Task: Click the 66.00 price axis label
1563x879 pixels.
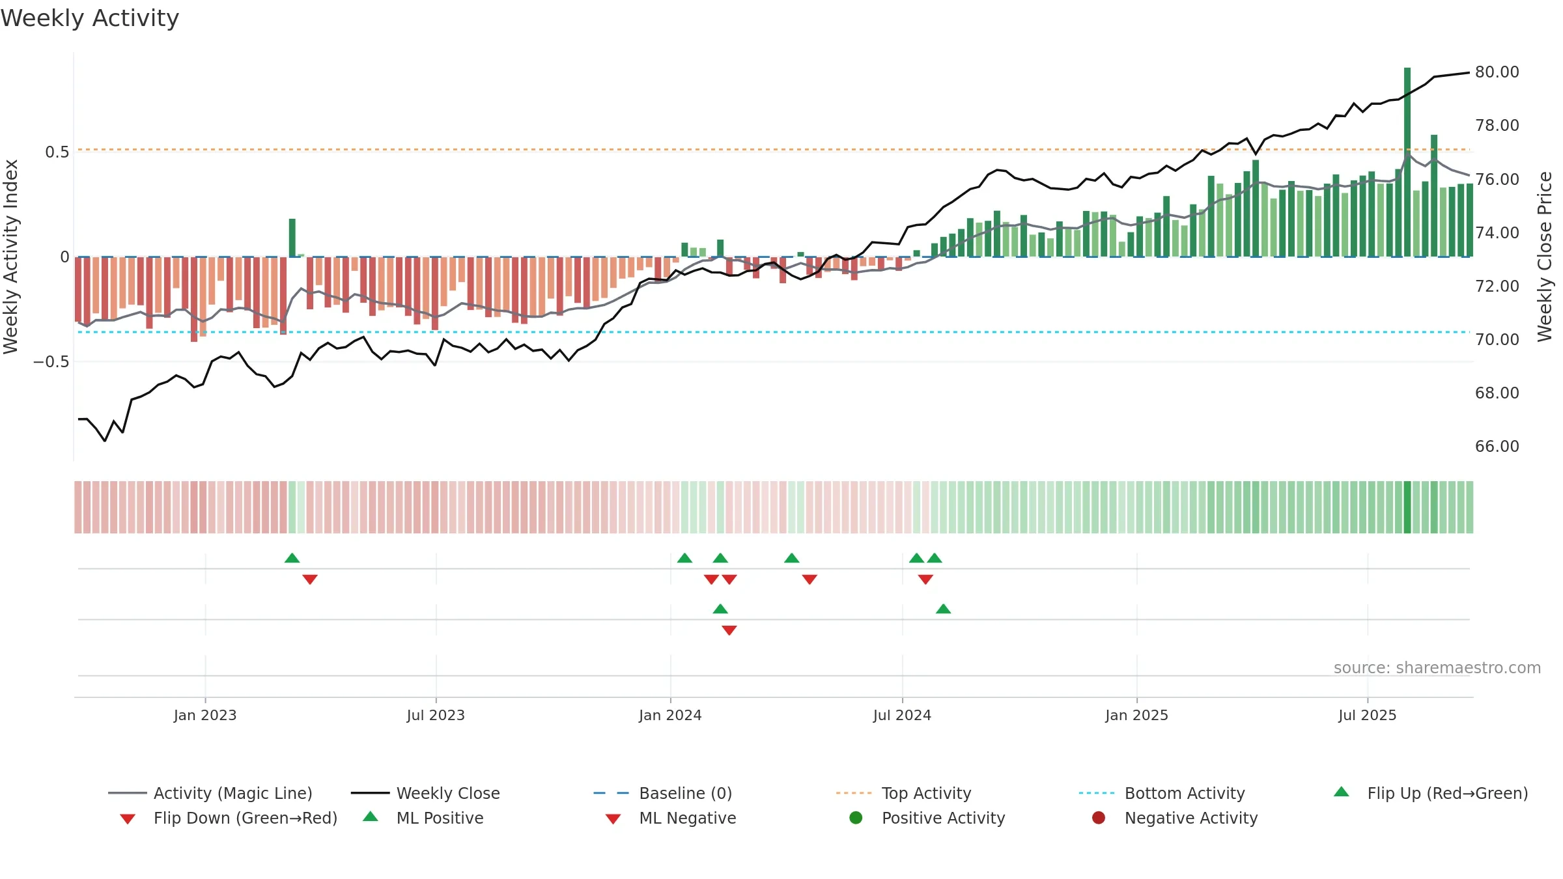Action: (x=1497, y=446)
